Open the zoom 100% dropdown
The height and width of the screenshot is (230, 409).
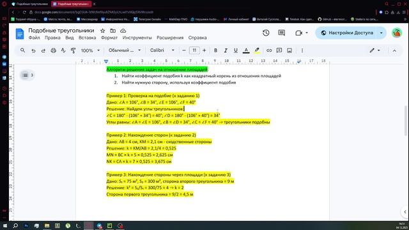pyautogui.click(x=90, y=50)
